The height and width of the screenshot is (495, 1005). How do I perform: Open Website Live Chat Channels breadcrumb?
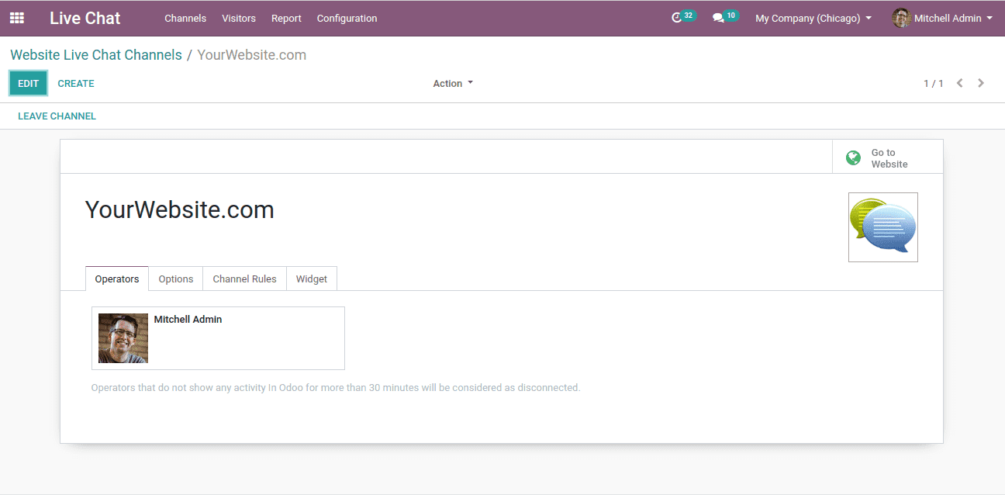point(96,55)
